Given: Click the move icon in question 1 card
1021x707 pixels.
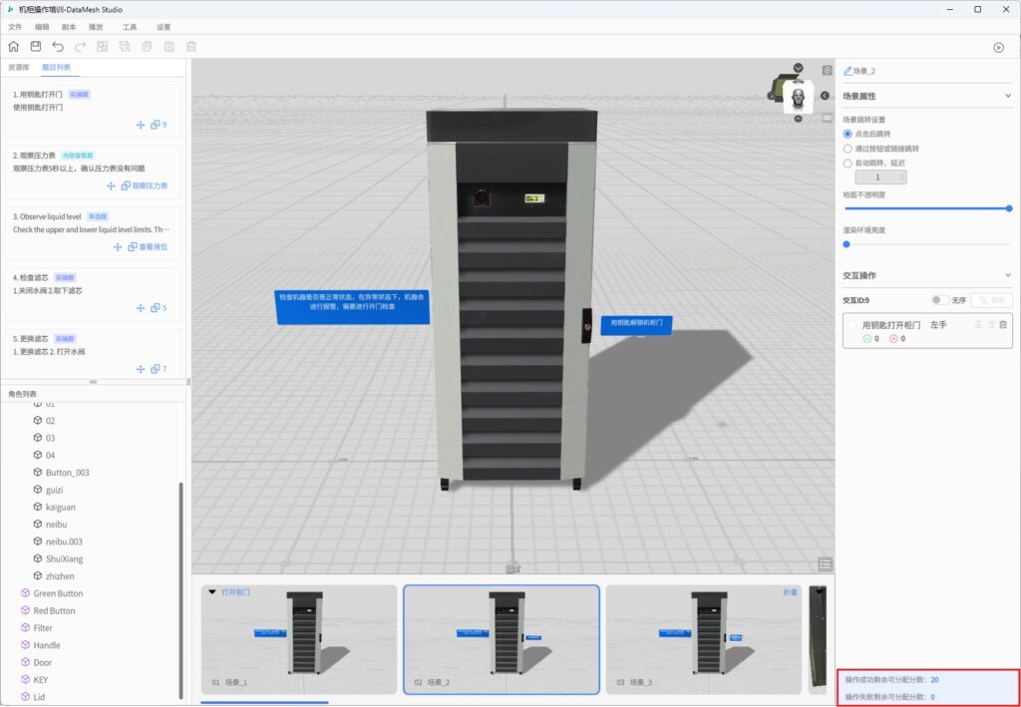Looking at the screenshot, I should click(x=141, y=125).
